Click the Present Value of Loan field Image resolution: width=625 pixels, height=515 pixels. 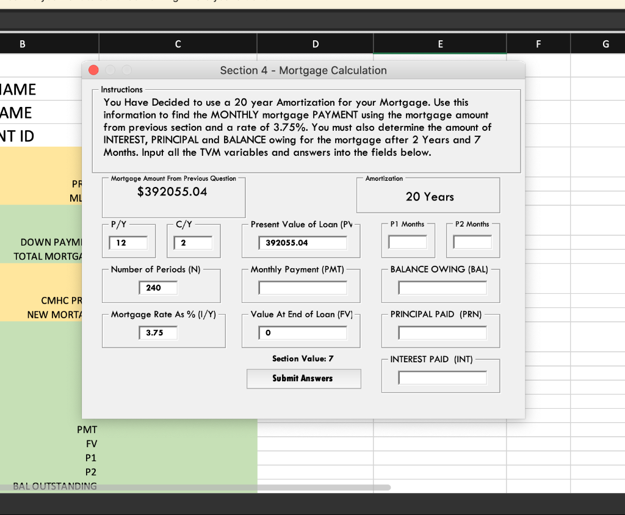tap(303, 243)
